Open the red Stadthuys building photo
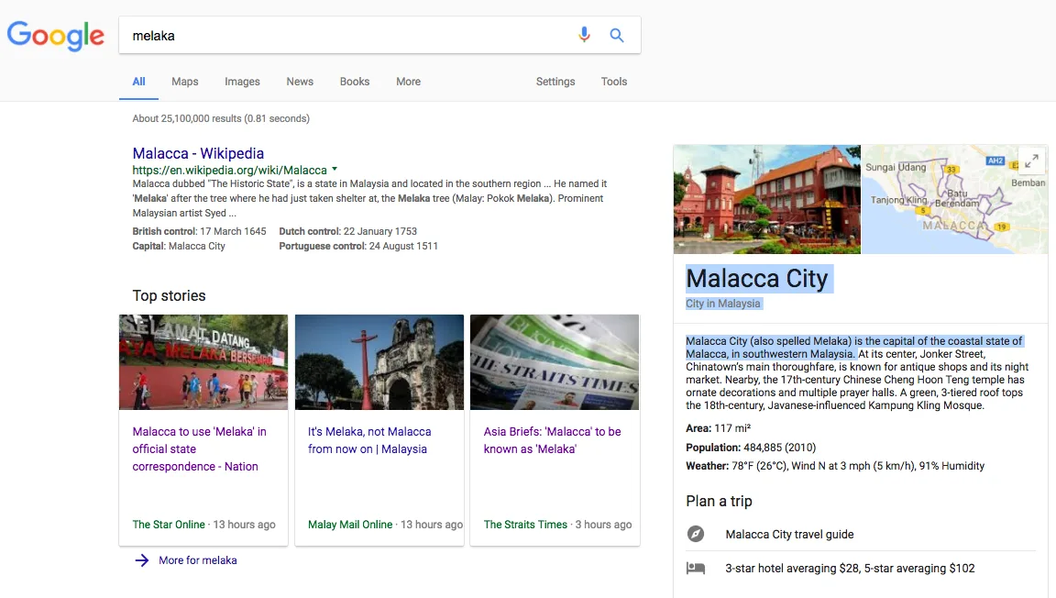 (766, 199)
